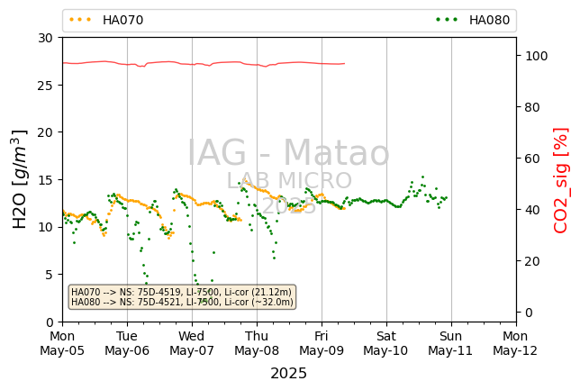Click the right axis value 20
Screen dimensions: 580x390
coord(532,261)
